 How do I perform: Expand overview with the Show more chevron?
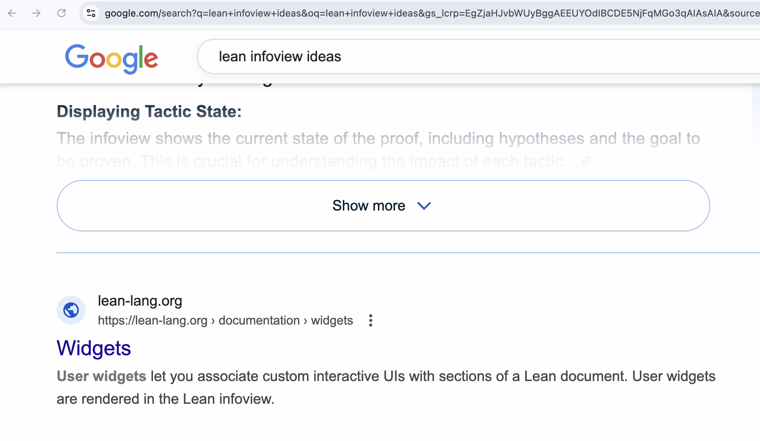tap(424, 206)
